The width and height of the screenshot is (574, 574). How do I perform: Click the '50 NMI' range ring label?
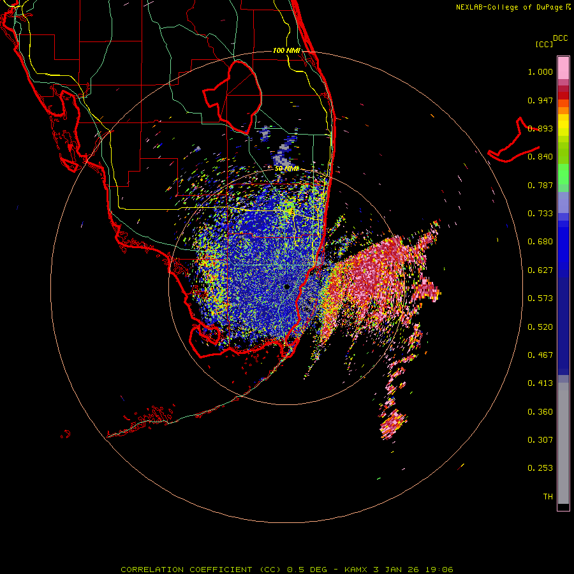coord(286,169)
